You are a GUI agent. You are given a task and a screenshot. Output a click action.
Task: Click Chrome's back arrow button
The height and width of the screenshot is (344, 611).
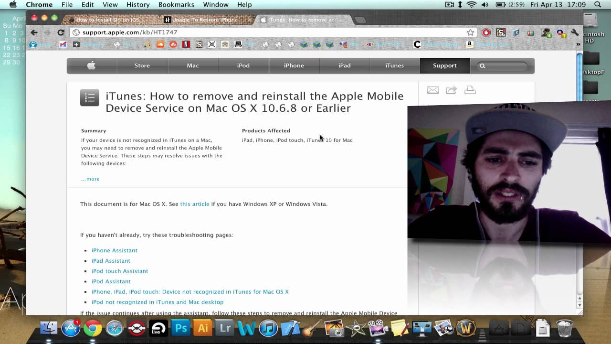point(34,32)
